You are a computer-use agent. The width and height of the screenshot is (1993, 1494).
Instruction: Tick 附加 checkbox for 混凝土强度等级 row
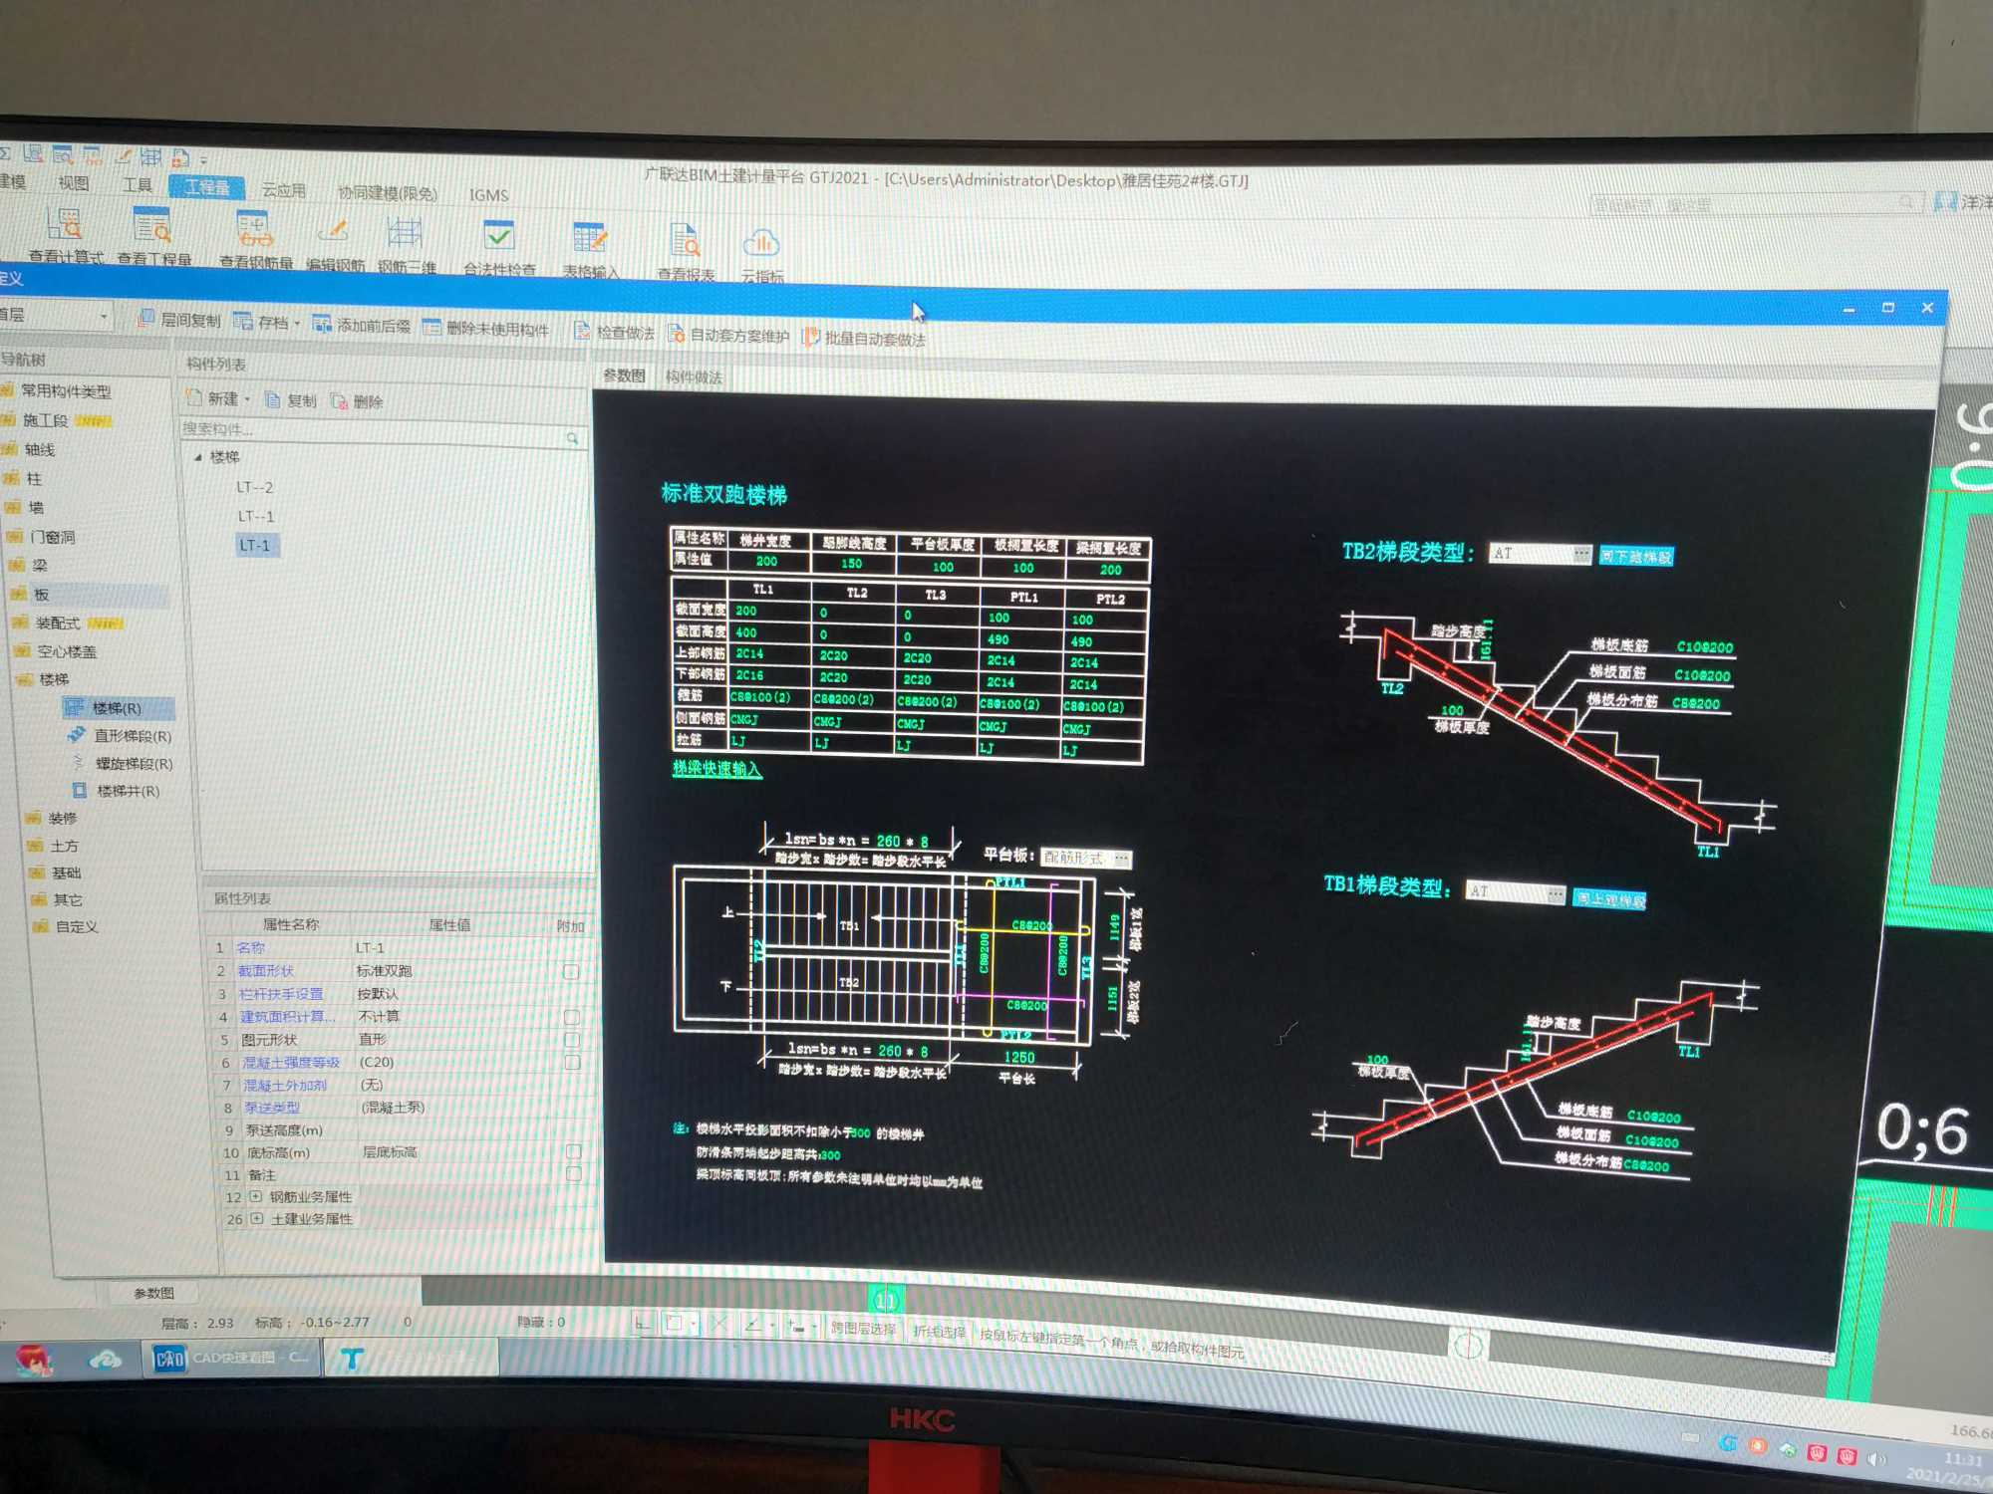click(x=573, y=1063)
